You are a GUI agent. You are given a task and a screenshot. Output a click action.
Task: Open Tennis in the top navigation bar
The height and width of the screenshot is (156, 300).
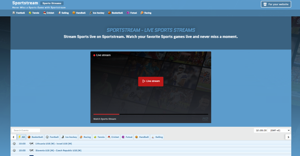pyautogui.click(x=34, y=13)
